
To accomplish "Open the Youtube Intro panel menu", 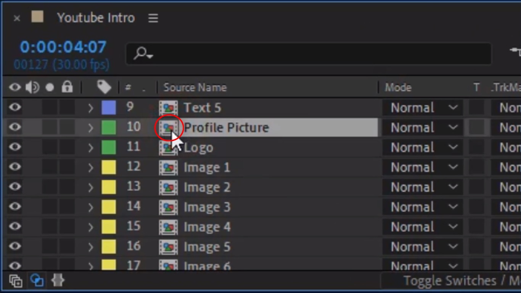I will point(153,18).
